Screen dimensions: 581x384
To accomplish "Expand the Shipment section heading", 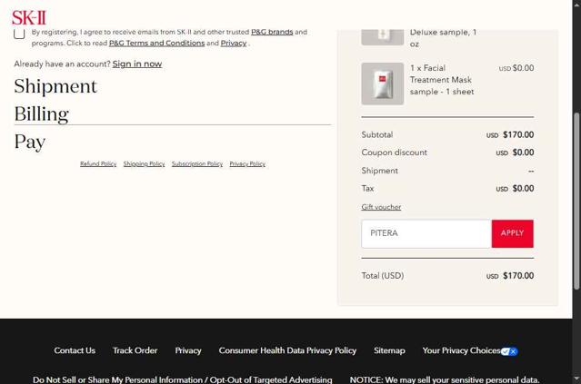I will point(55,86).
